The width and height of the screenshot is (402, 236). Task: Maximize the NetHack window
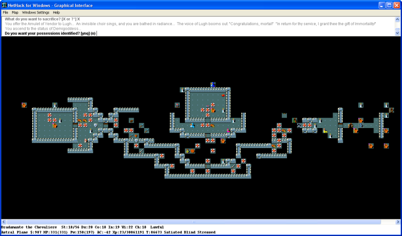pos(388,4)
